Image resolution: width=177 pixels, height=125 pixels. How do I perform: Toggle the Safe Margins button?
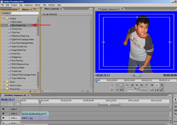(157, 85)
